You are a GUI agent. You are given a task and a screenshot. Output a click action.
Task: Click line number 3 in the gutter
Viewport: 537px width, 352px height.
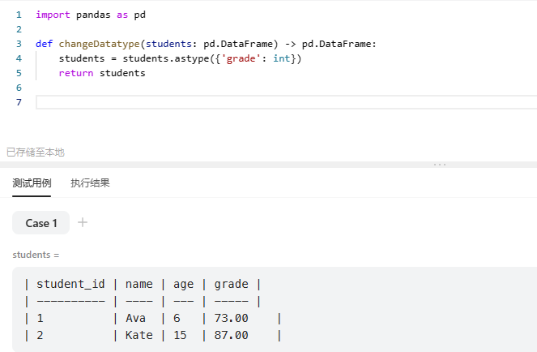point(19,44)
